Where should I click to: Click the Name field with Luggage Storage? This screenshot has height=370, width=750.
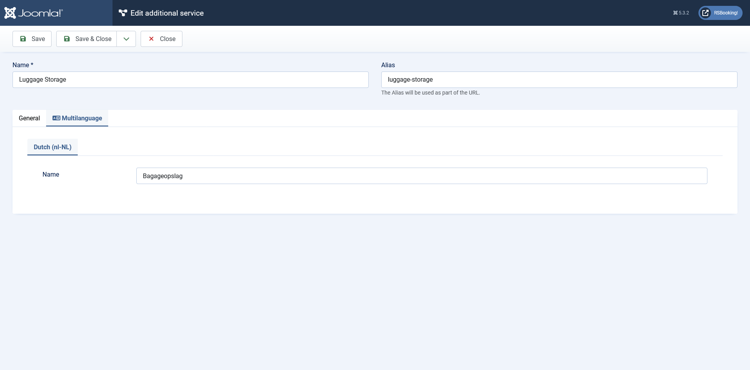pos(191,80)
